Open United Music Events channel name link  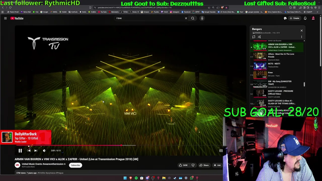tap(43, 164)
